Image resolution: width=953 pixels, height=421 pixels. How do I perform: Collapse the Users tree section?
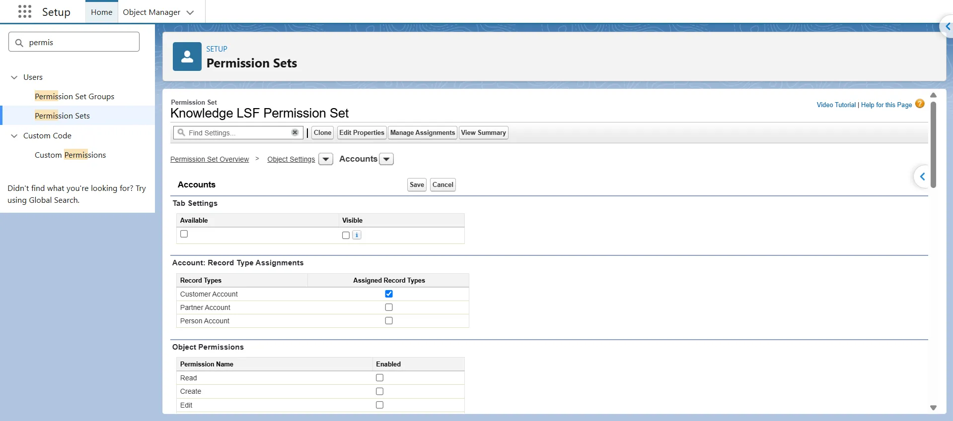click(14, 77)
